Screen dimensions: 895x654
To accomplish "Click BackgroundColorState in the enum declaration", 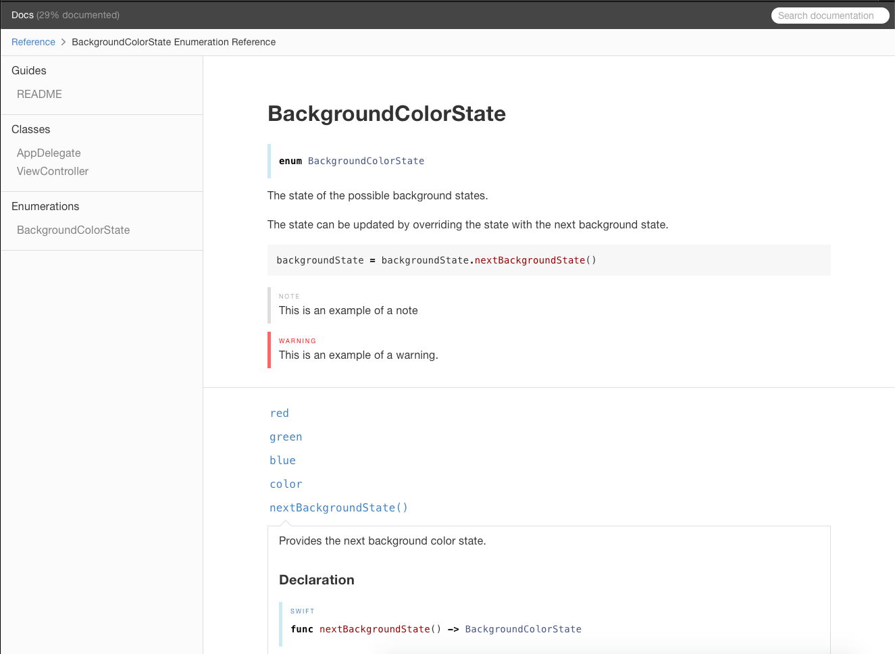I will click(x=366, y=161).
